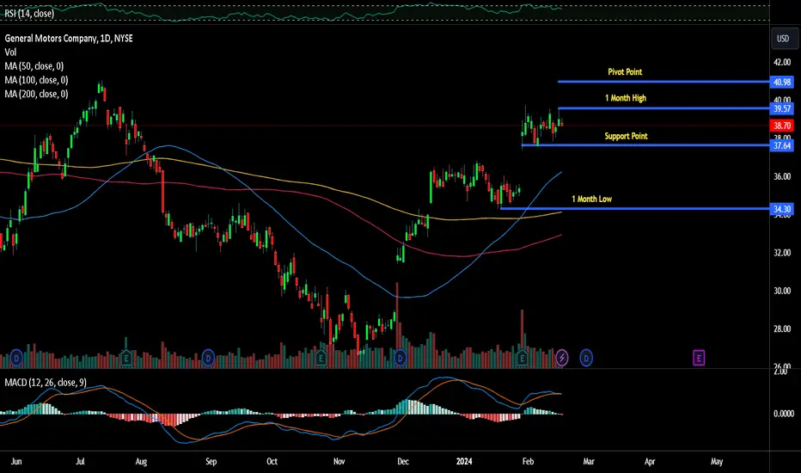
Task: Click the '2024' time axis label
Action: pyautogui.click(x=464, y=461)
